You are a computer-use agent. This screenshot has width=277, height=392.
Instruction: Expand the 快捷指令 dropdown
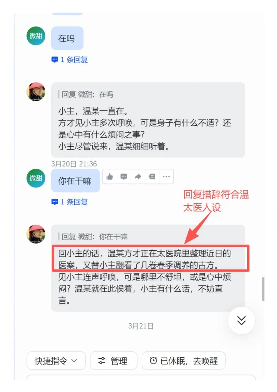pyautogui.click(x=56, y=361)
